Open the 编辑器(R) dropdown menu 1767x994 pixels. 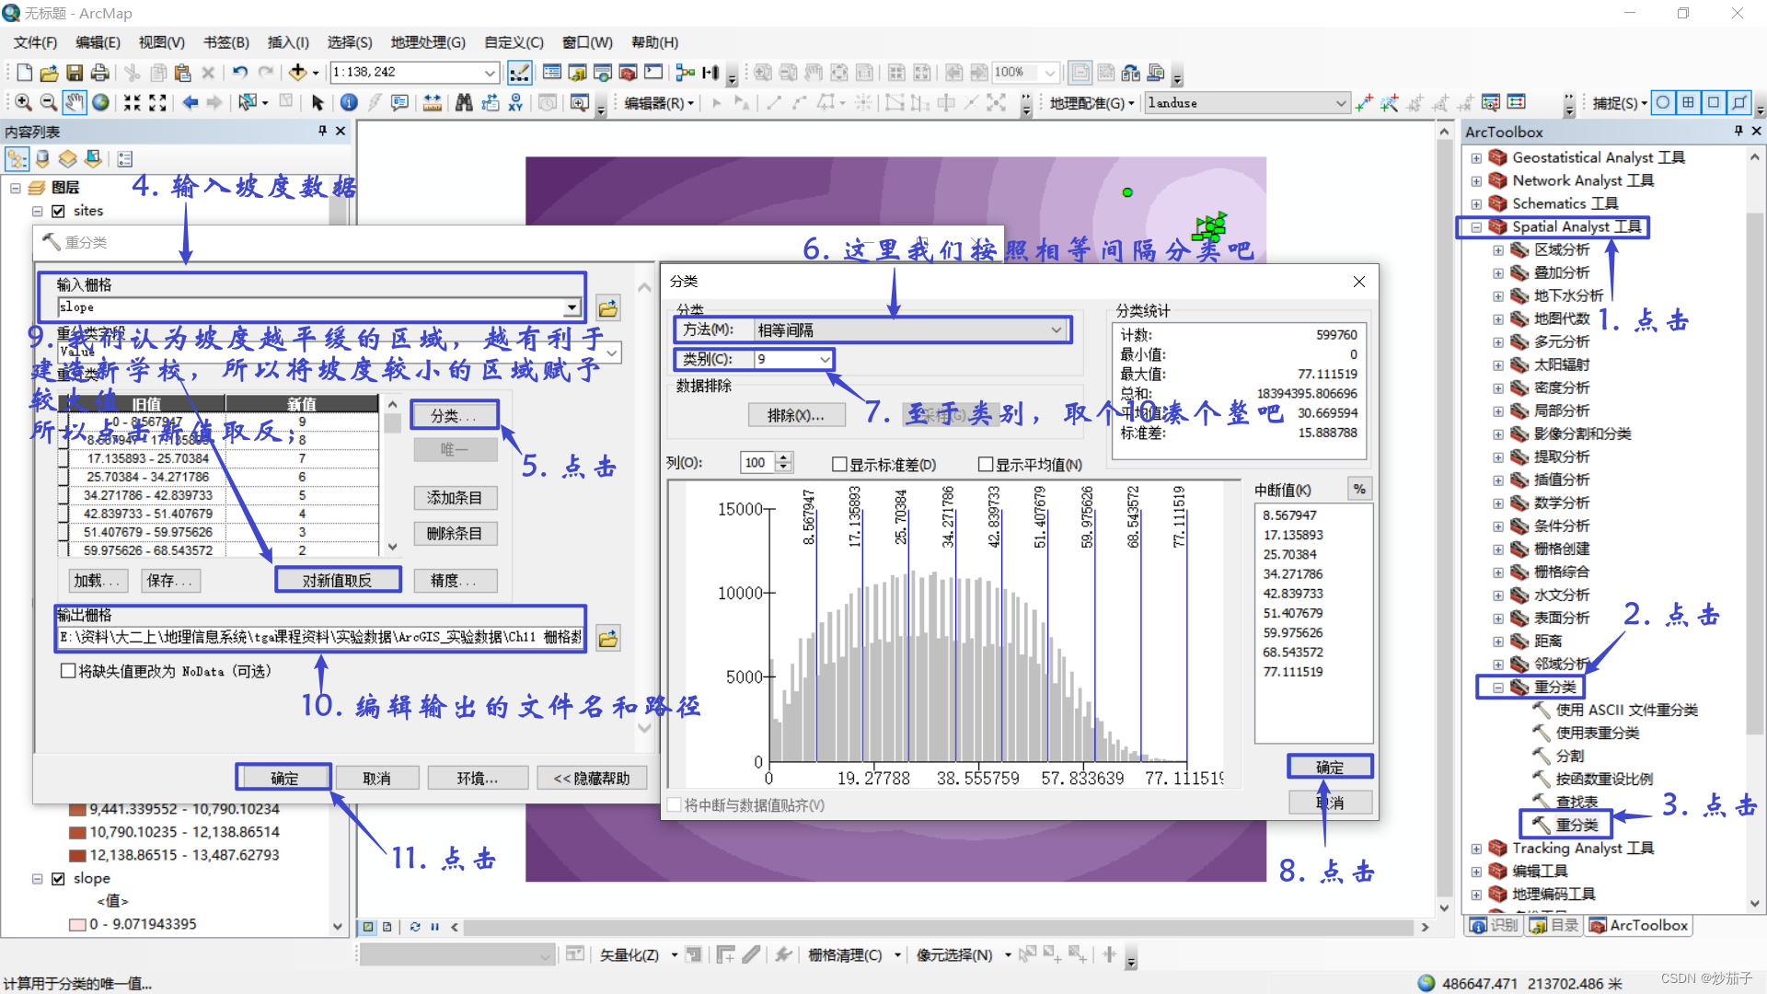tap(659, 103)
